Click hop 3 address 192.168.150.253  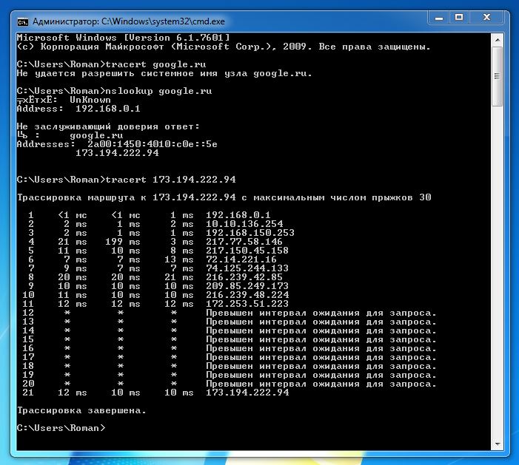tap(250, 233)
